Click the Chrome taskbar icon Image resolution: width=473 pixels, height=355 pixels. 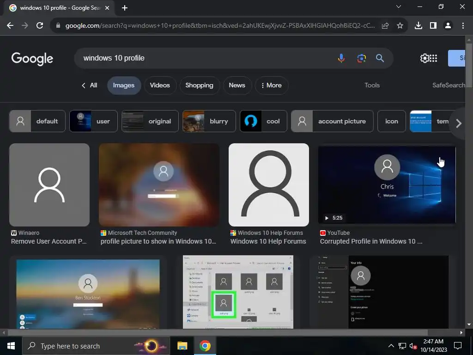[x=205, y=346]
